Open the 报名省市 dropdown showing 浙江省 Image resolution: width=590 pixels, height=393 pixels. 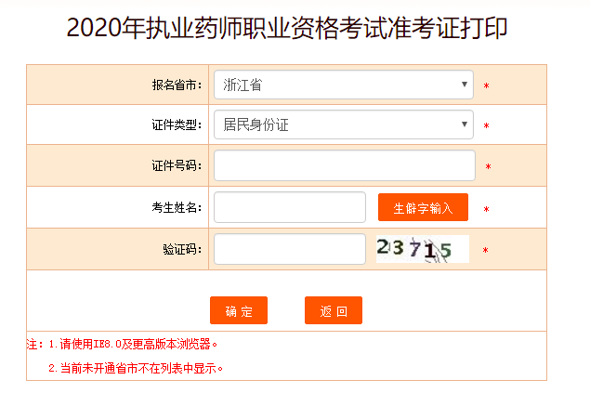click(344, 85)
